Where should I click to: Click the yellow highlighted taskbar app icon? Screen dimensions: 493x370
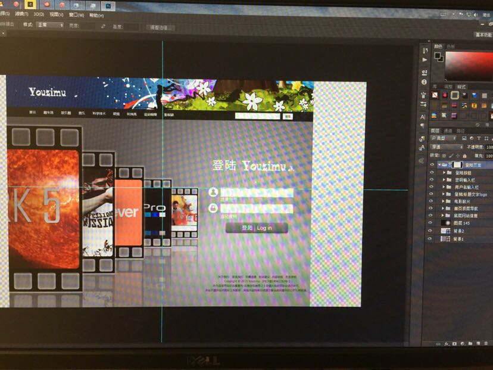point(30,4)
